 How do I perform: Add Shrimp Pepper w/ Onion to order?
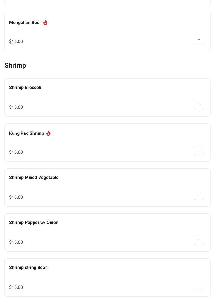click(199, 240)
